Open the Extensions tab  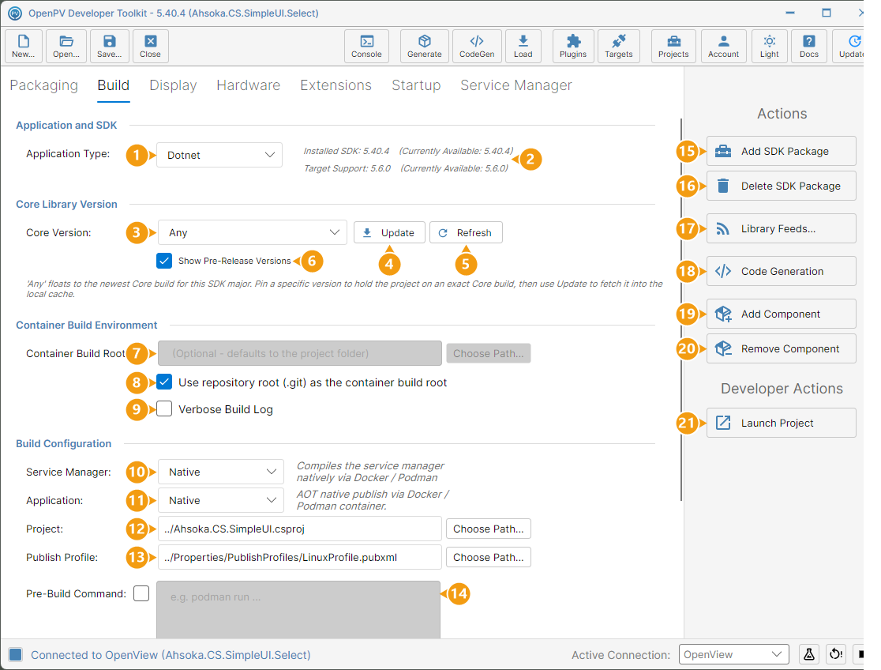tap(336, 85)
